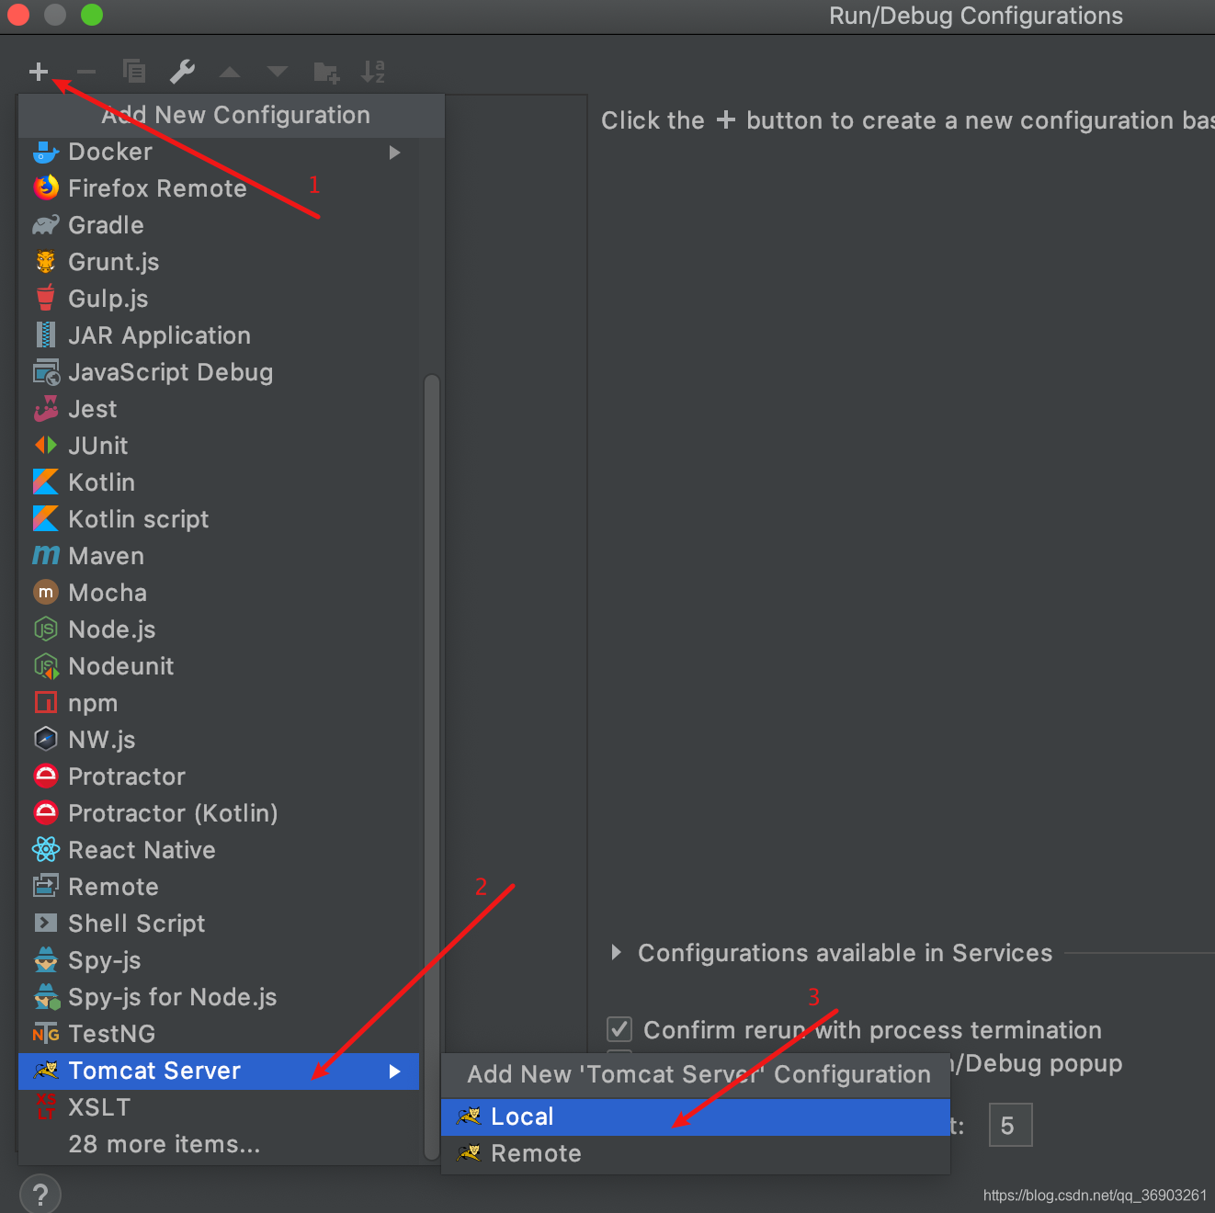Image resolution: width=1215 pixels, height=1213 pixels.
Task: Select NW.js configuration type
Action: (219, 740)
